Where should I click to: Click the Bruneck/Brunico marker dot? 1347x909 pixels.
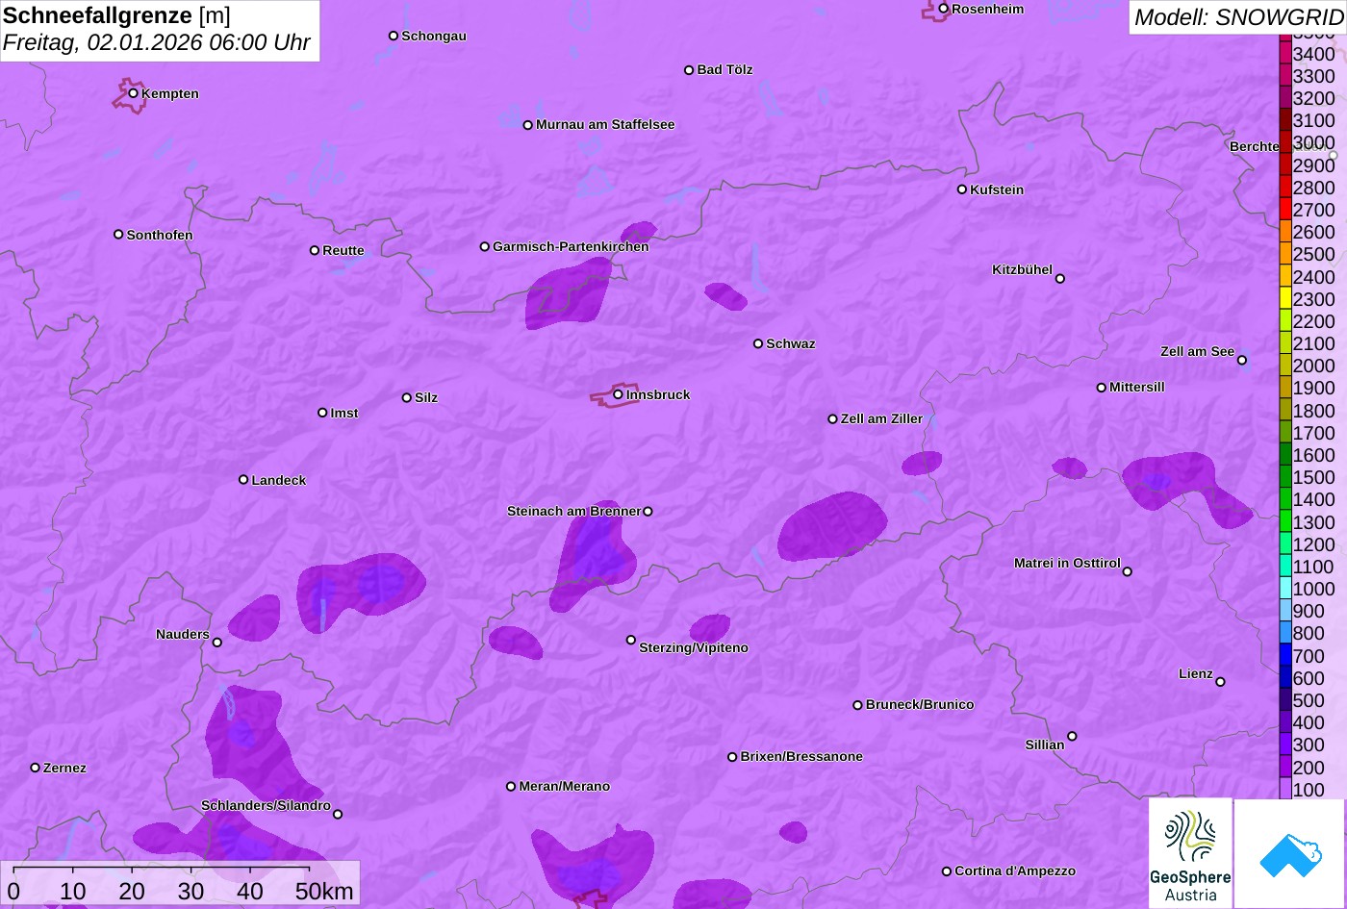click(858, 705)
